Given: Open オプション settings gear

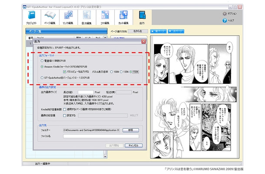Looking at the screenshot, I should (229, 13).
